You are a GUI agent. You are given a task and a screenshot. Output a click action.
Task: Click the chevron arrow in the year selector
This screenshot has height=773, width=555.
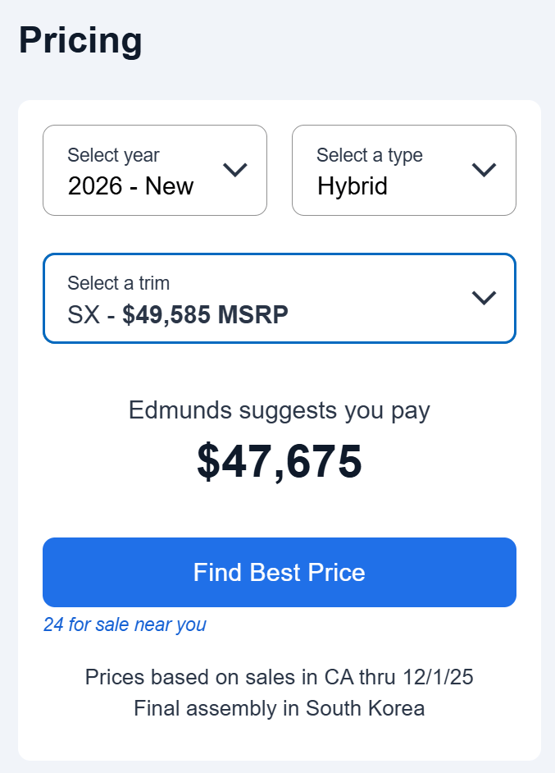[x=235, y=170]
